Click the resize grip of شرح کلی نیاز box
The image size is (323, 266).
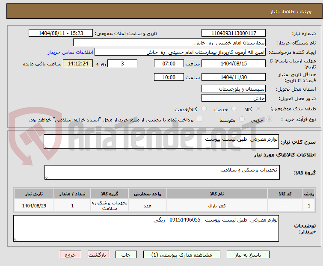pyautogui.click(x=46, y=147)
